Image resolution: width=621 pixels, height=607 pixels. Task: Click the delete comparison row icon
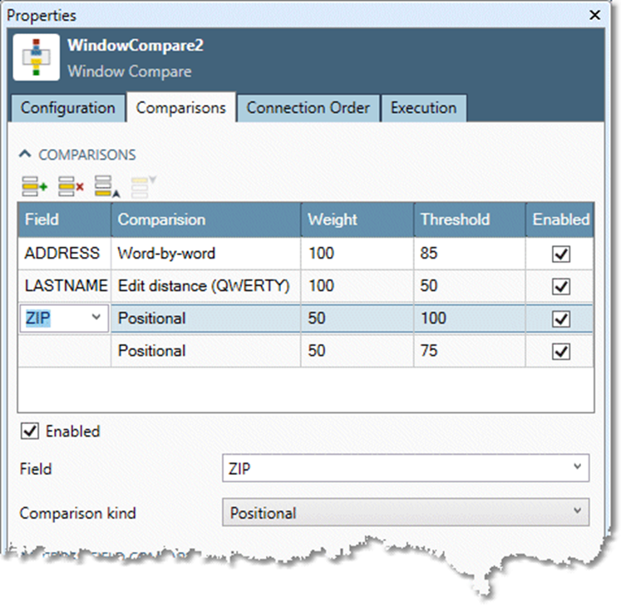[71, 187]
